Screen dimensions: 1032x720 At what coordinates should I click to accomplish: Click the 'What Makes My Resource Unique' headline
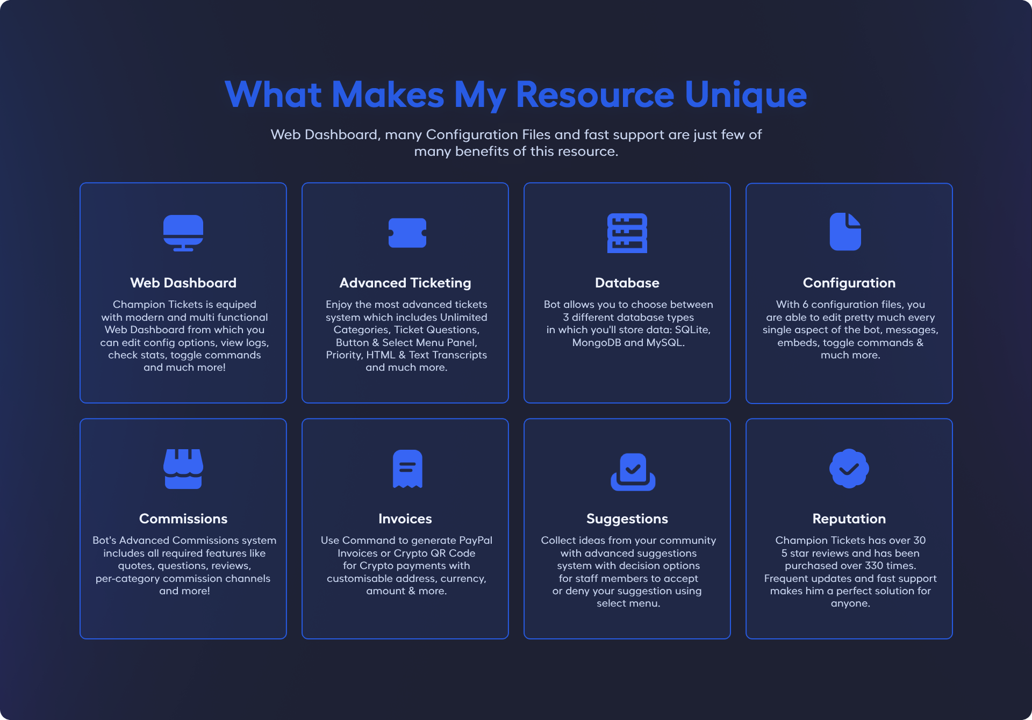515,95
